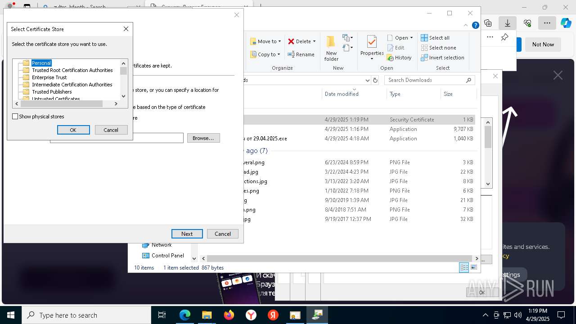The image size is (576, 324).
Task: Open Explorer help question mark icon
Action: [475, 25]
